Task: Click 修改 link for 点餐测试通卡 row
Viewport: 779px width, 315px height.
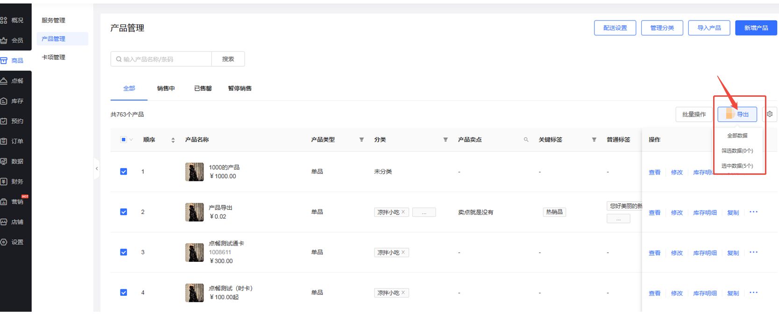Action: tap(677, 253)
